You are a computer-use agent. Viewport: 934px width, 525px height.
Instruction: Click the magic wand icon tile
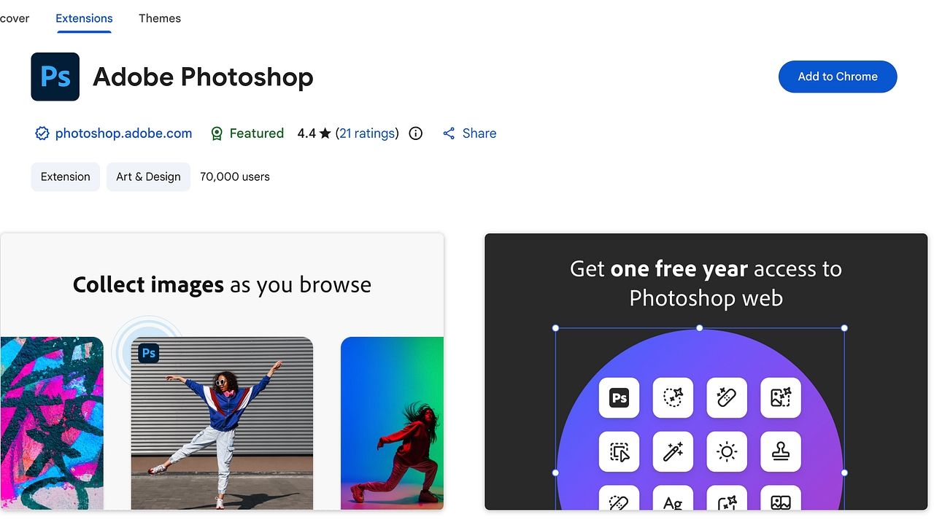click(673, 451)
